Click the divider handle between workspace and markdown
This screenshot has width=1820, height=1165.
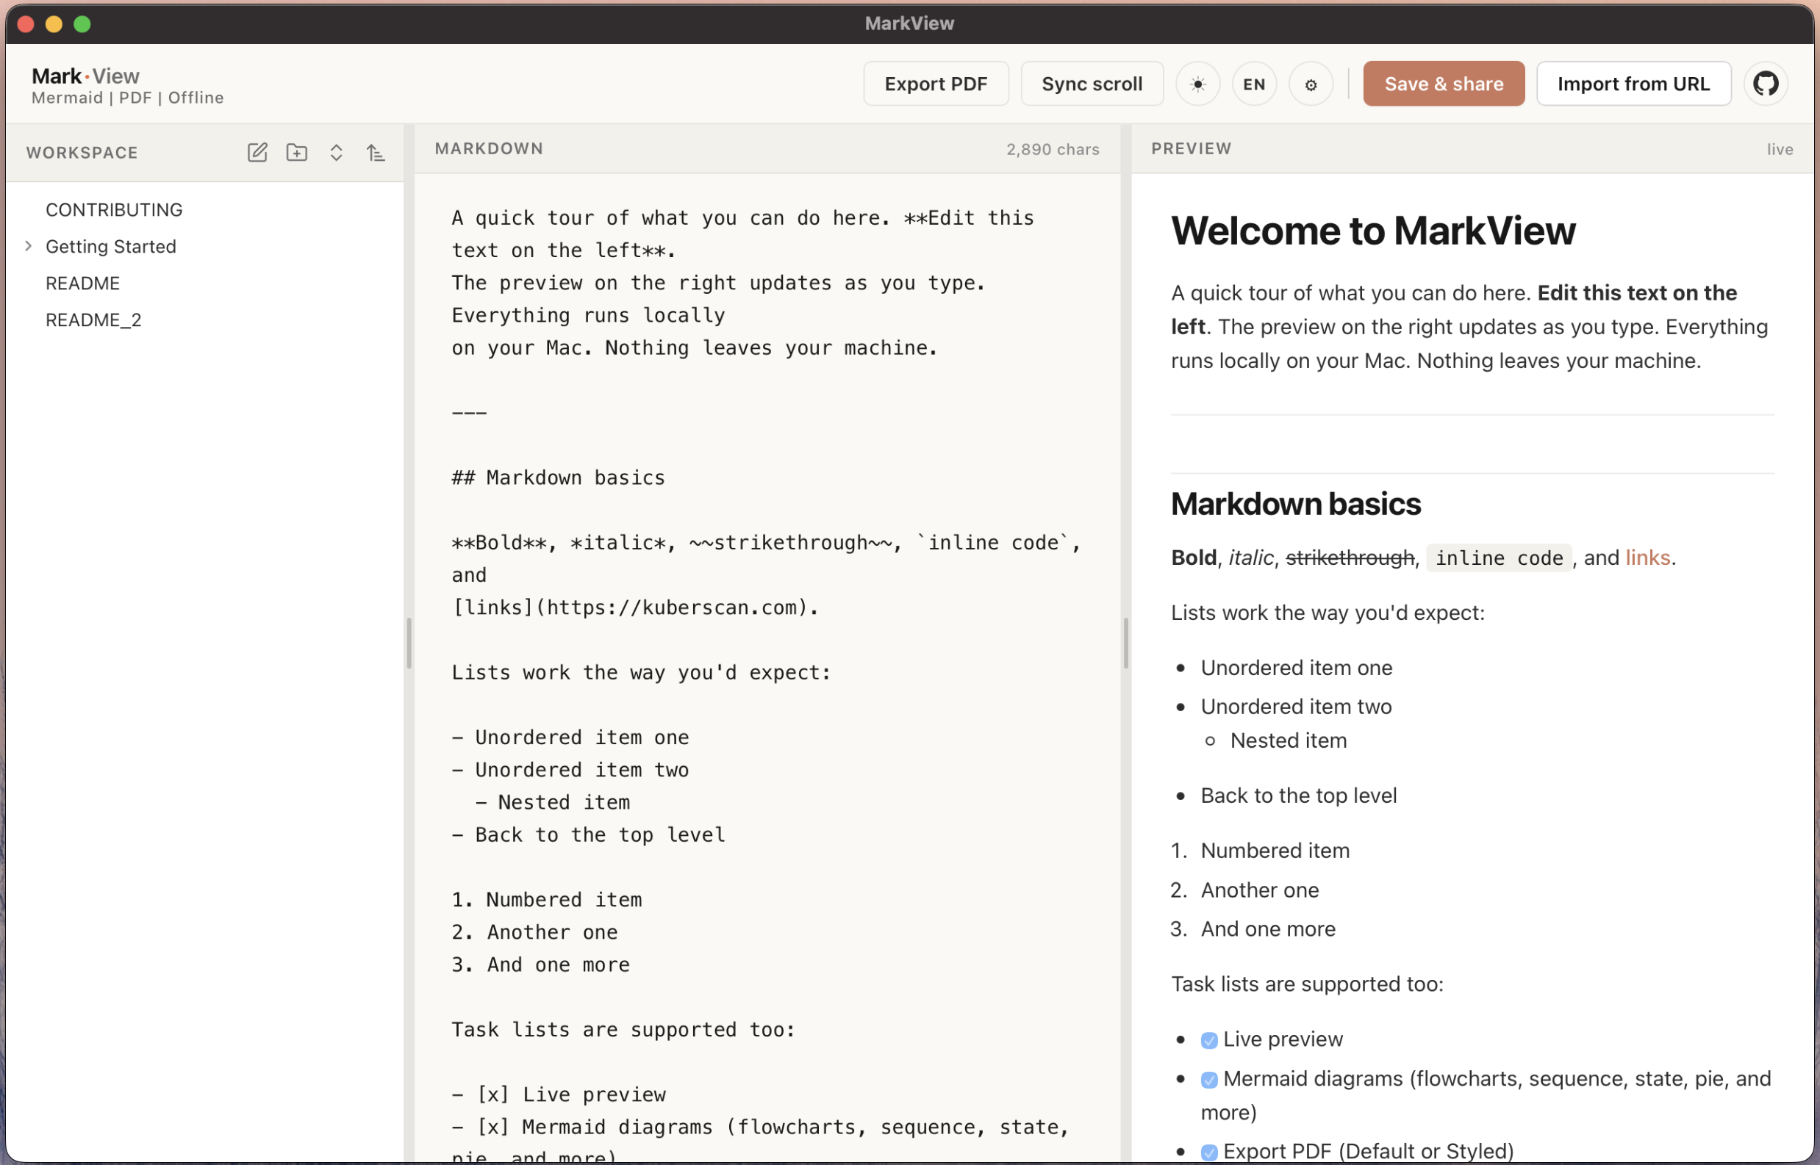click(x=409, y=643)
